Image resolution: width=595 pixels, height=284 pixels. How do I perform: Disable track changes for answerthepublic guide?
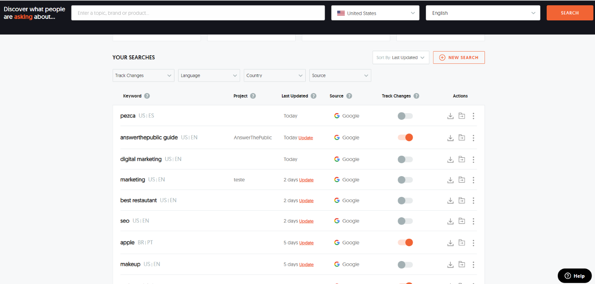click(405, 138)
